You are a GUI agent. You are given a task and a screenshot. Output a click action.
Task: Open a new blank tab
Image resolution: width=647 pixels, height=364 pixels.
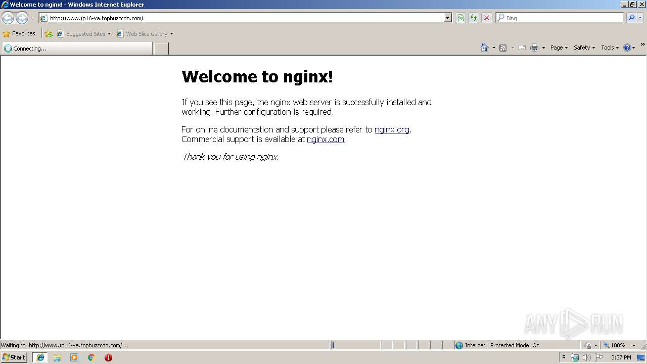coord(161,49)
